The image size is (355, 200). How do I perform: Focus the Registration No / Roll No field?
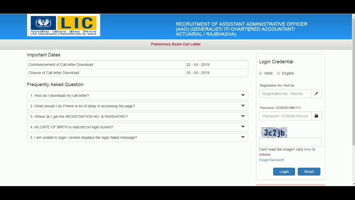tap(285, 94)
